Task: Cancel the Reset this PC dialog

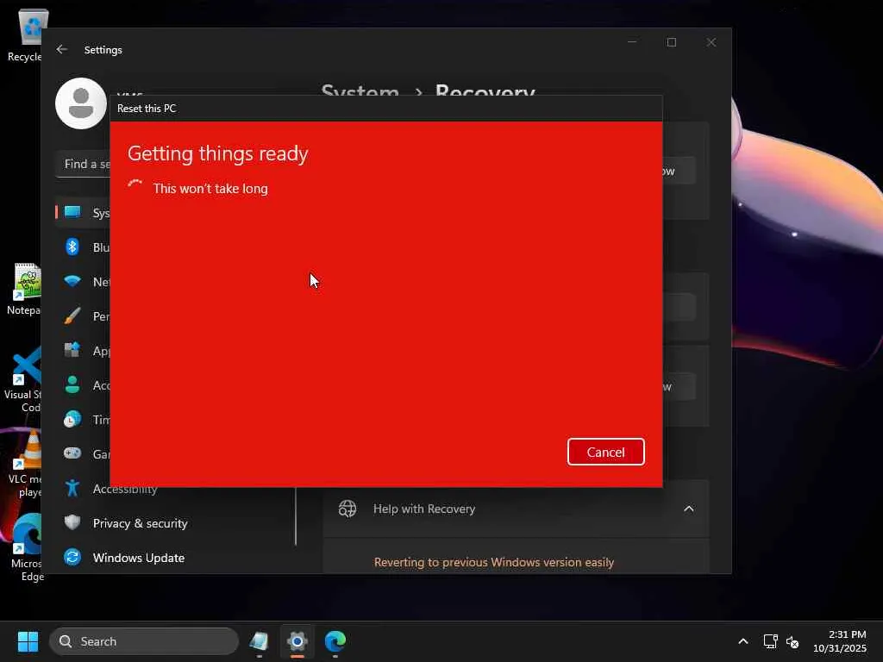Action: coord(605,452)
